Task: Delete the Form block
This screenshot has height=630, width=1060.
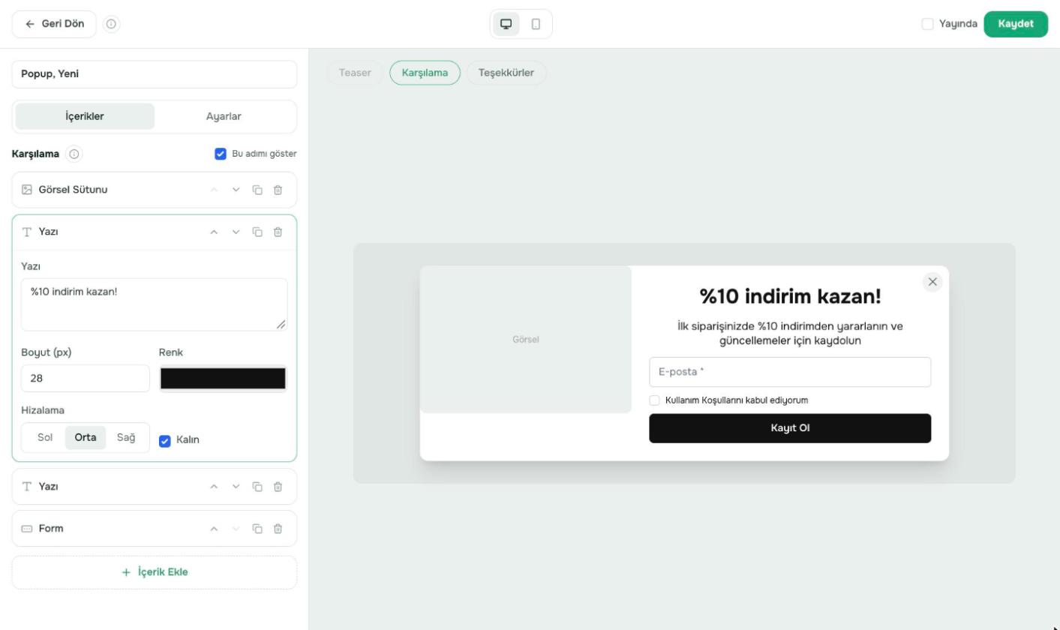Action: pos(278,529)
